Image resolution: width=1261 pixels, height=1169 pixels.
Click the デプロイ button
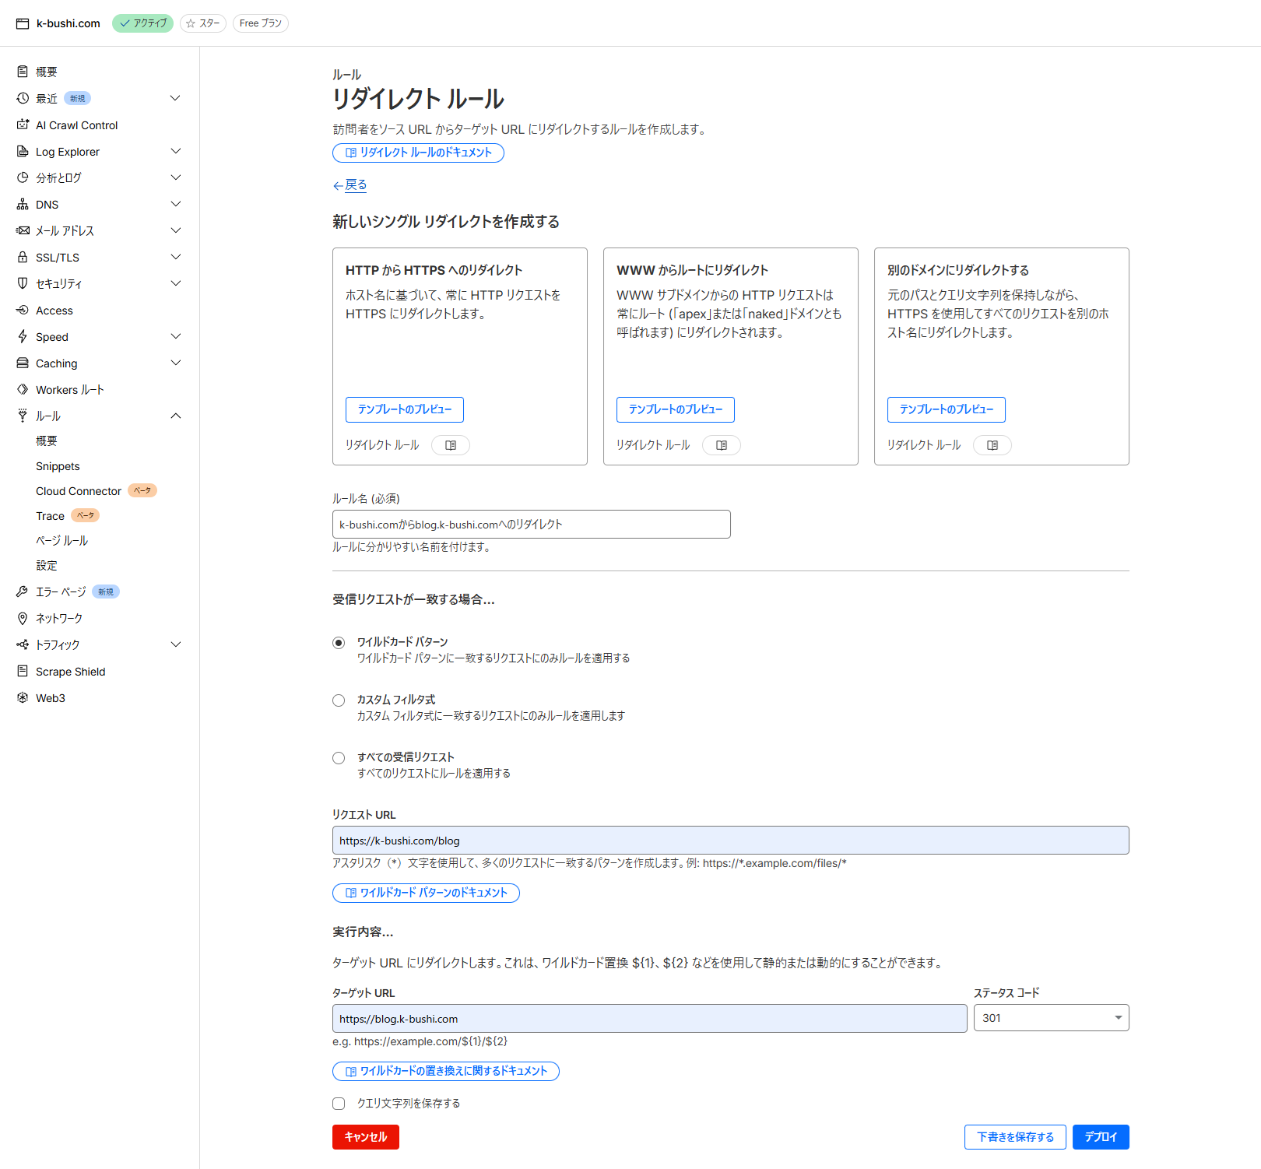(1100, 1136)
